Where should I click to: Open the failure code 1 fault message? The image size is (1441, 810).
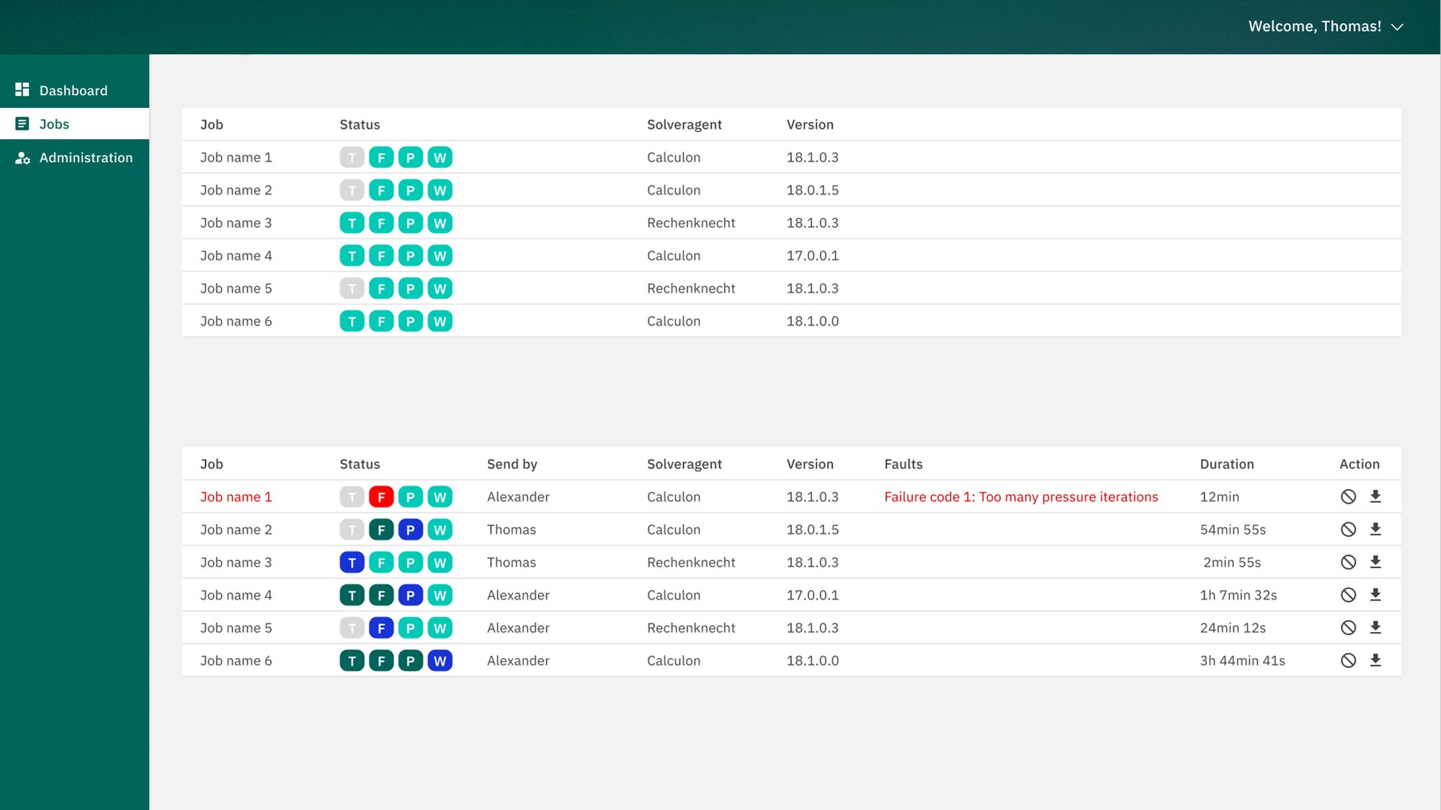click(x=1020, y=497)
